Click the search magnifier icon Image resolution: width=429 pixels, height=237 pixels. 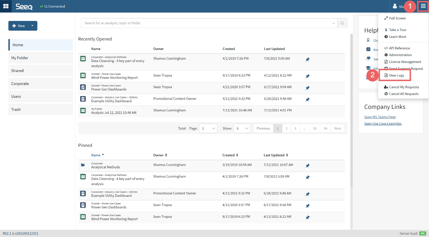coord(342,23)
